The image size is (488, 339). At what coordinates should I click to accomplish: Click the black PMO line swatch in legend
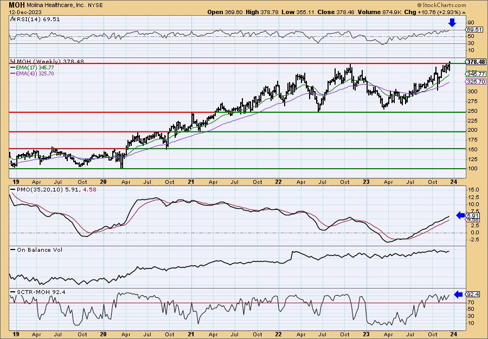pos(13,189)
